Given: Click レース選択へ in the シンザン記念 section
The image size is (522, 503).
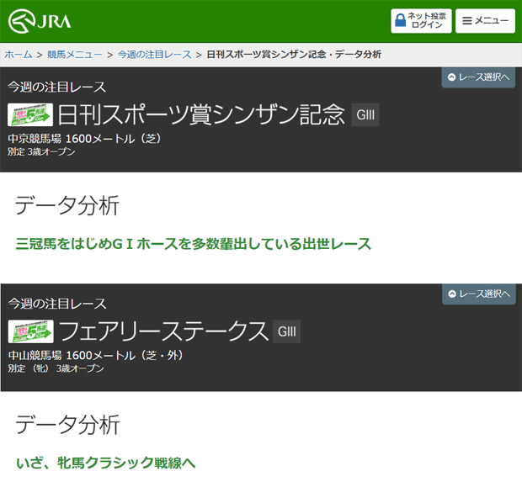Looking at the screenshot, I should click(x=478, y=77).
